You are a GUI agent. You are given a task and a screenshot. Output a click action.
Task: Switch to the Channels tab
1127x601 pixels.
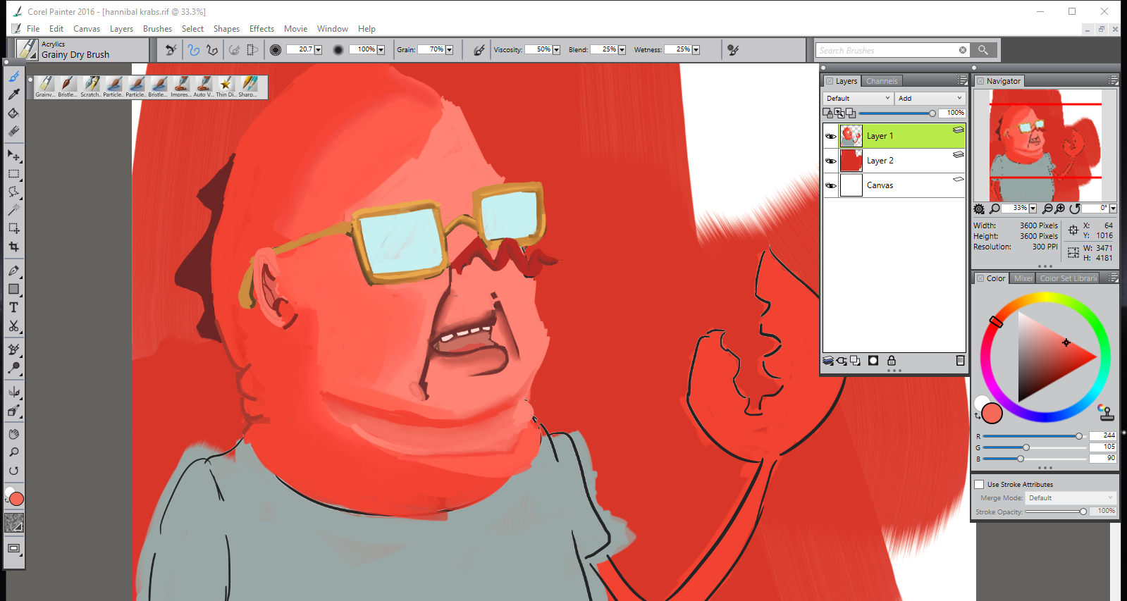coord(882,81)
